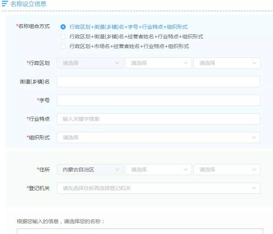Open the 内蒙古自治区 住所 dropdown
273x234 pixels.
(x=90, y=170)
